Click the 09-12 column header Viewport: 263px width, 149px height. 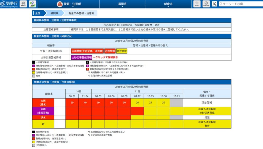tap(137, 96)
